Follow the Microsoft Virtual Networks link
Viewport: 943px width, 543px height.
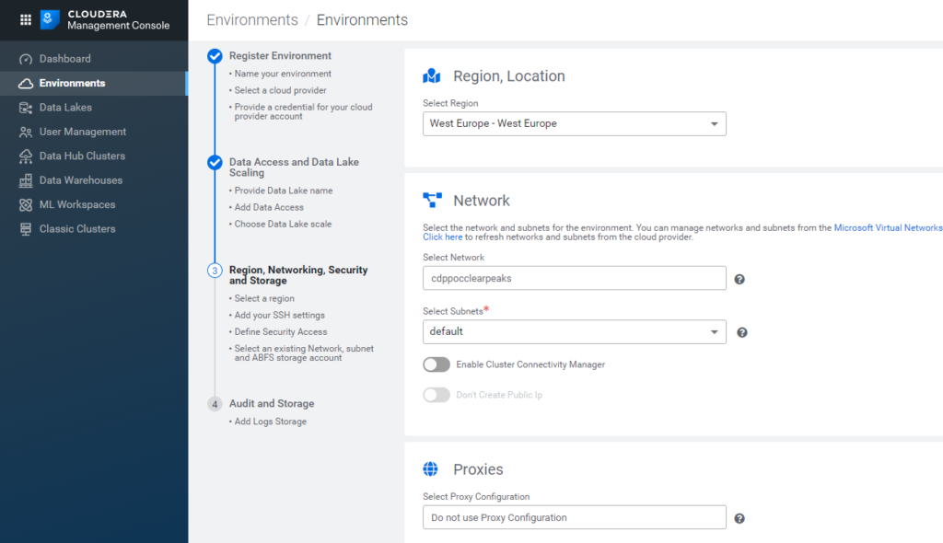click(x=889, y=228)
